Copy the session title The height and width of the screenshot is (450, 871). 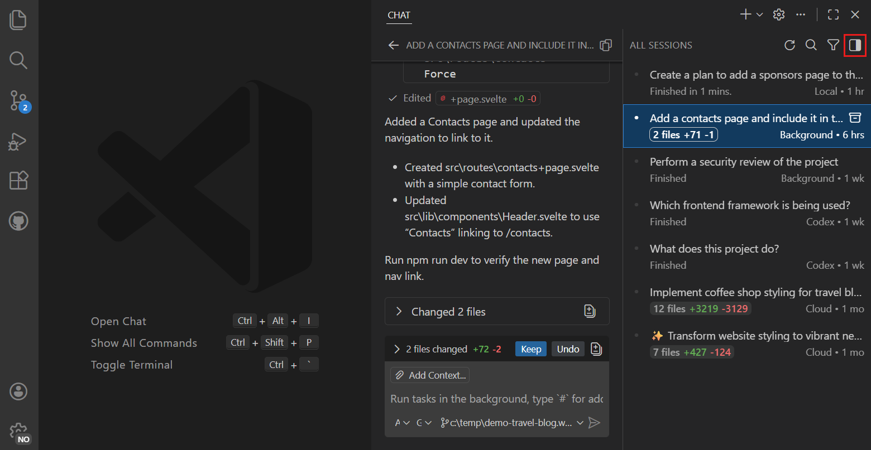[606, 45]
